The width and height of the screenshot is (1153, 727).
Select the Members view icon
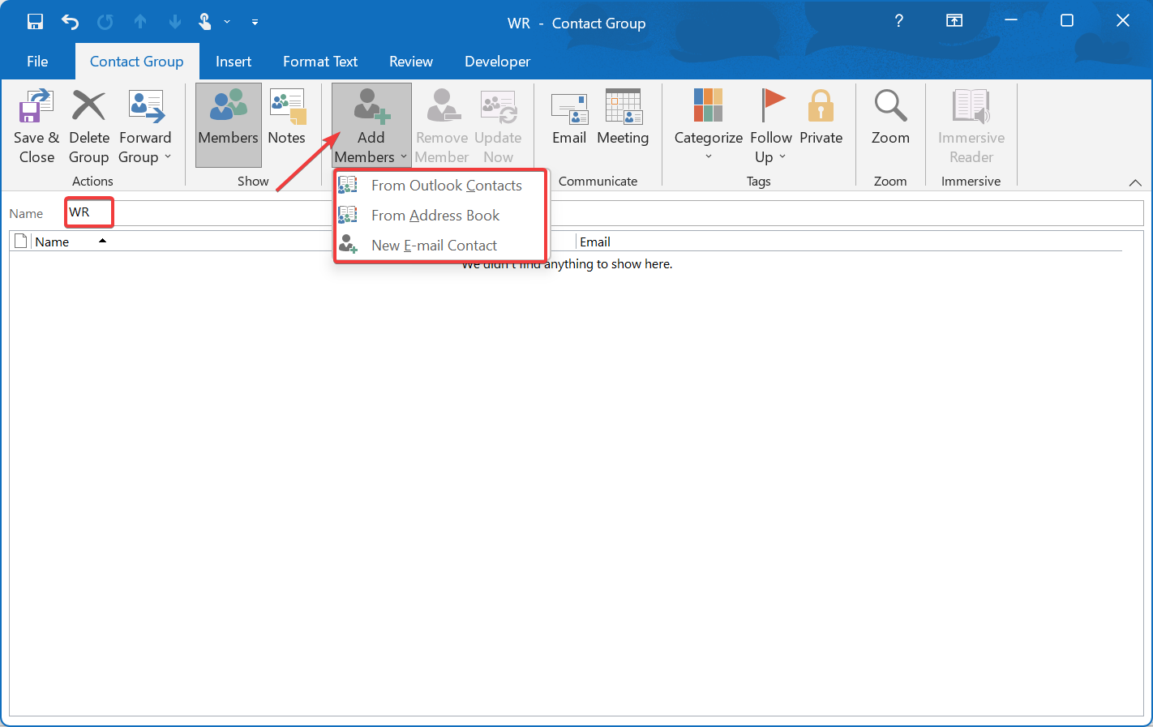point(228,106)
